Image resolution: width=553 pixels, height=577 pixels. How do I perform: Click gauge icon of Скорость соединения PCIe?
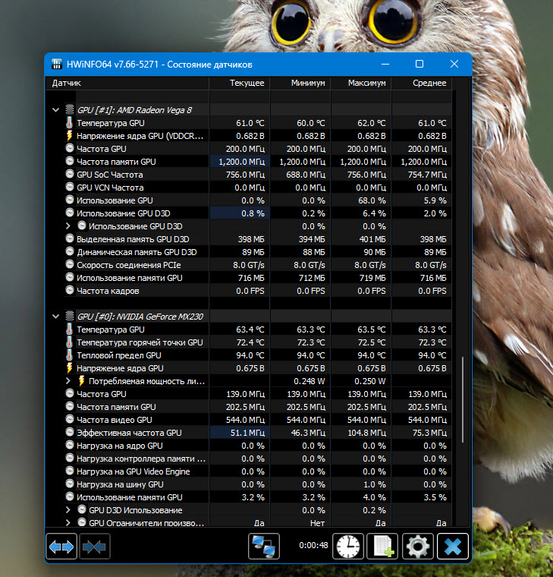[x=70, y=264]
